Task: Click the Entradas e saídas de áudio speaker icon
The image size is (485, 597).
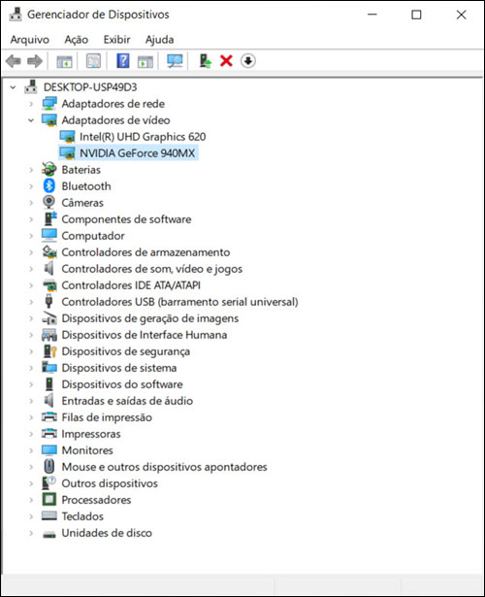Action: click(x=48, y=400)
